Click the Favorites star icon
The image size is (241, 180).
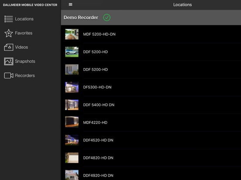[9, 33]
